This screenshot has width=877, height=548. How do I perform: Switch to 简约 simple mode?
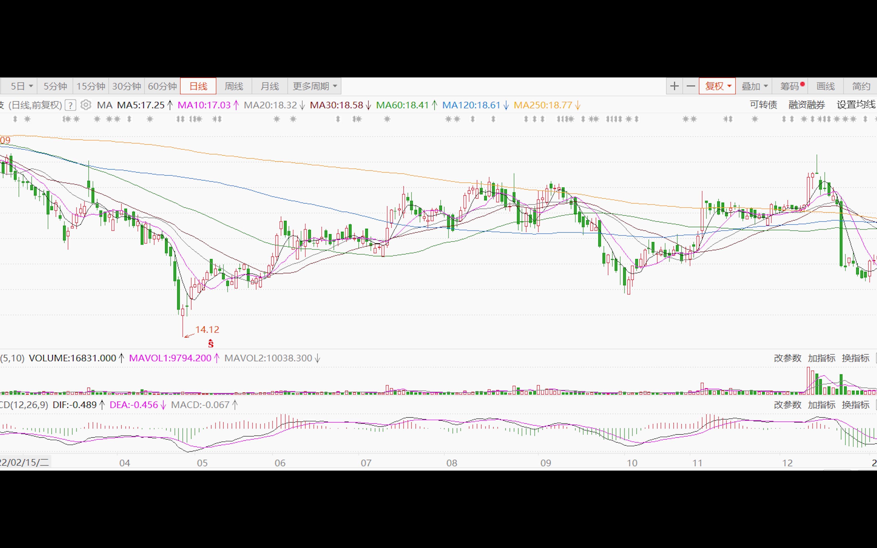(x=861, y=86)
